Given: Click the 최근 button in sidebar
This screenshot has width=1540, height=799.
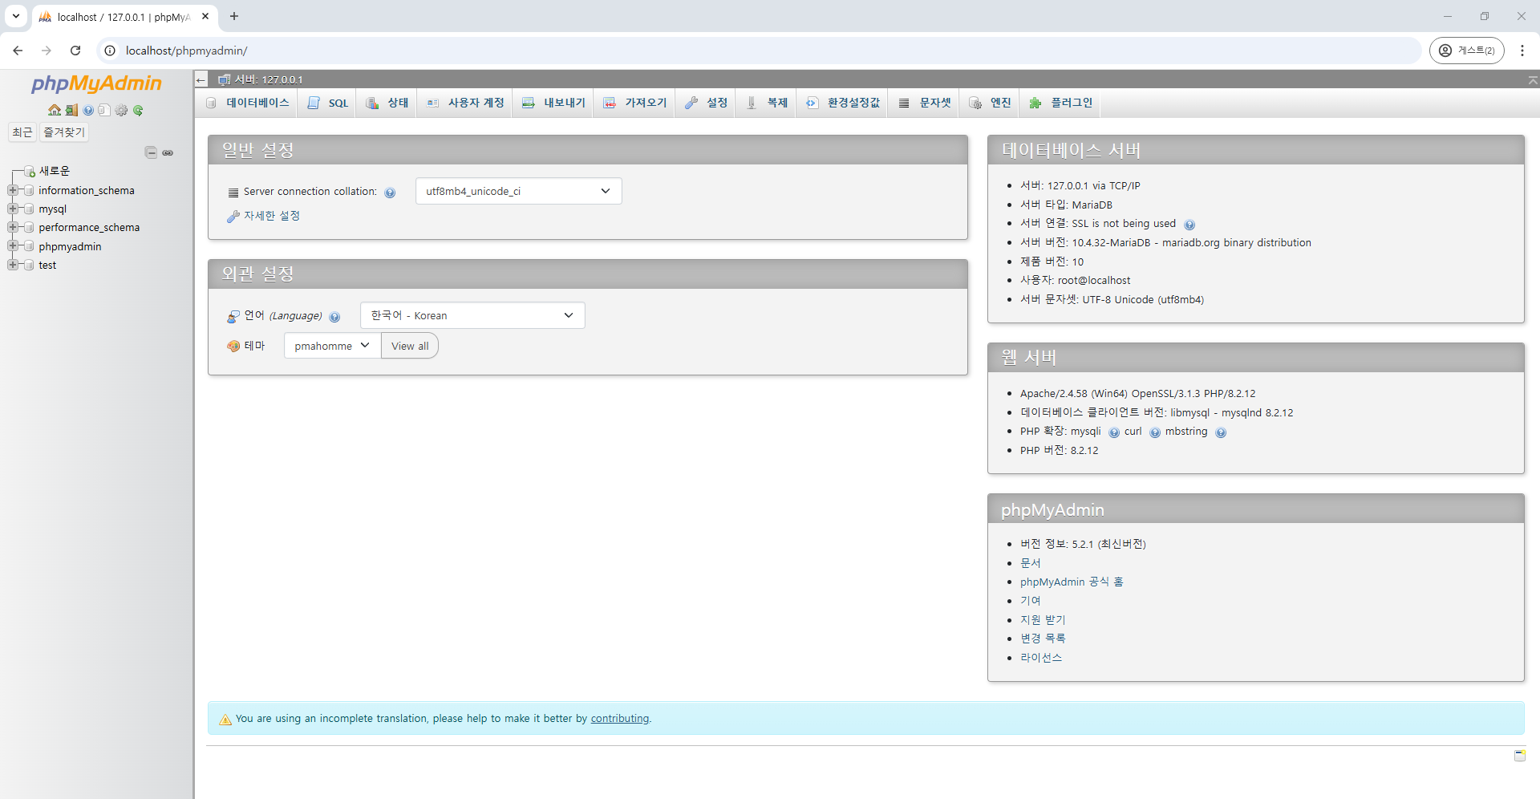Looking at the screenshot, I should click(x=22, y=132).
